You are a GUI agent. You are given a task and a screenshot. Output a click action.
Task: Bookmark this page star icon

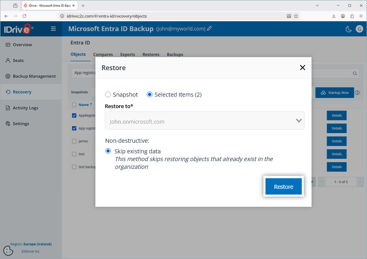(x=296, y=16)
